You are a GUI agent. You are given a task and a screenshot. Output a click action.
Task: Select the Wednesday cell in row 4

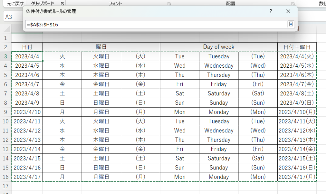click(x=219, y=66)
